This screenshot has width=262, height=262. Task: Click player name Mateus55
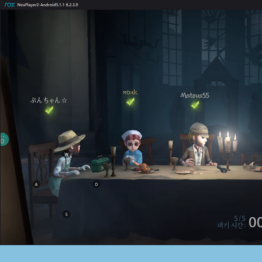pos(194,95)
